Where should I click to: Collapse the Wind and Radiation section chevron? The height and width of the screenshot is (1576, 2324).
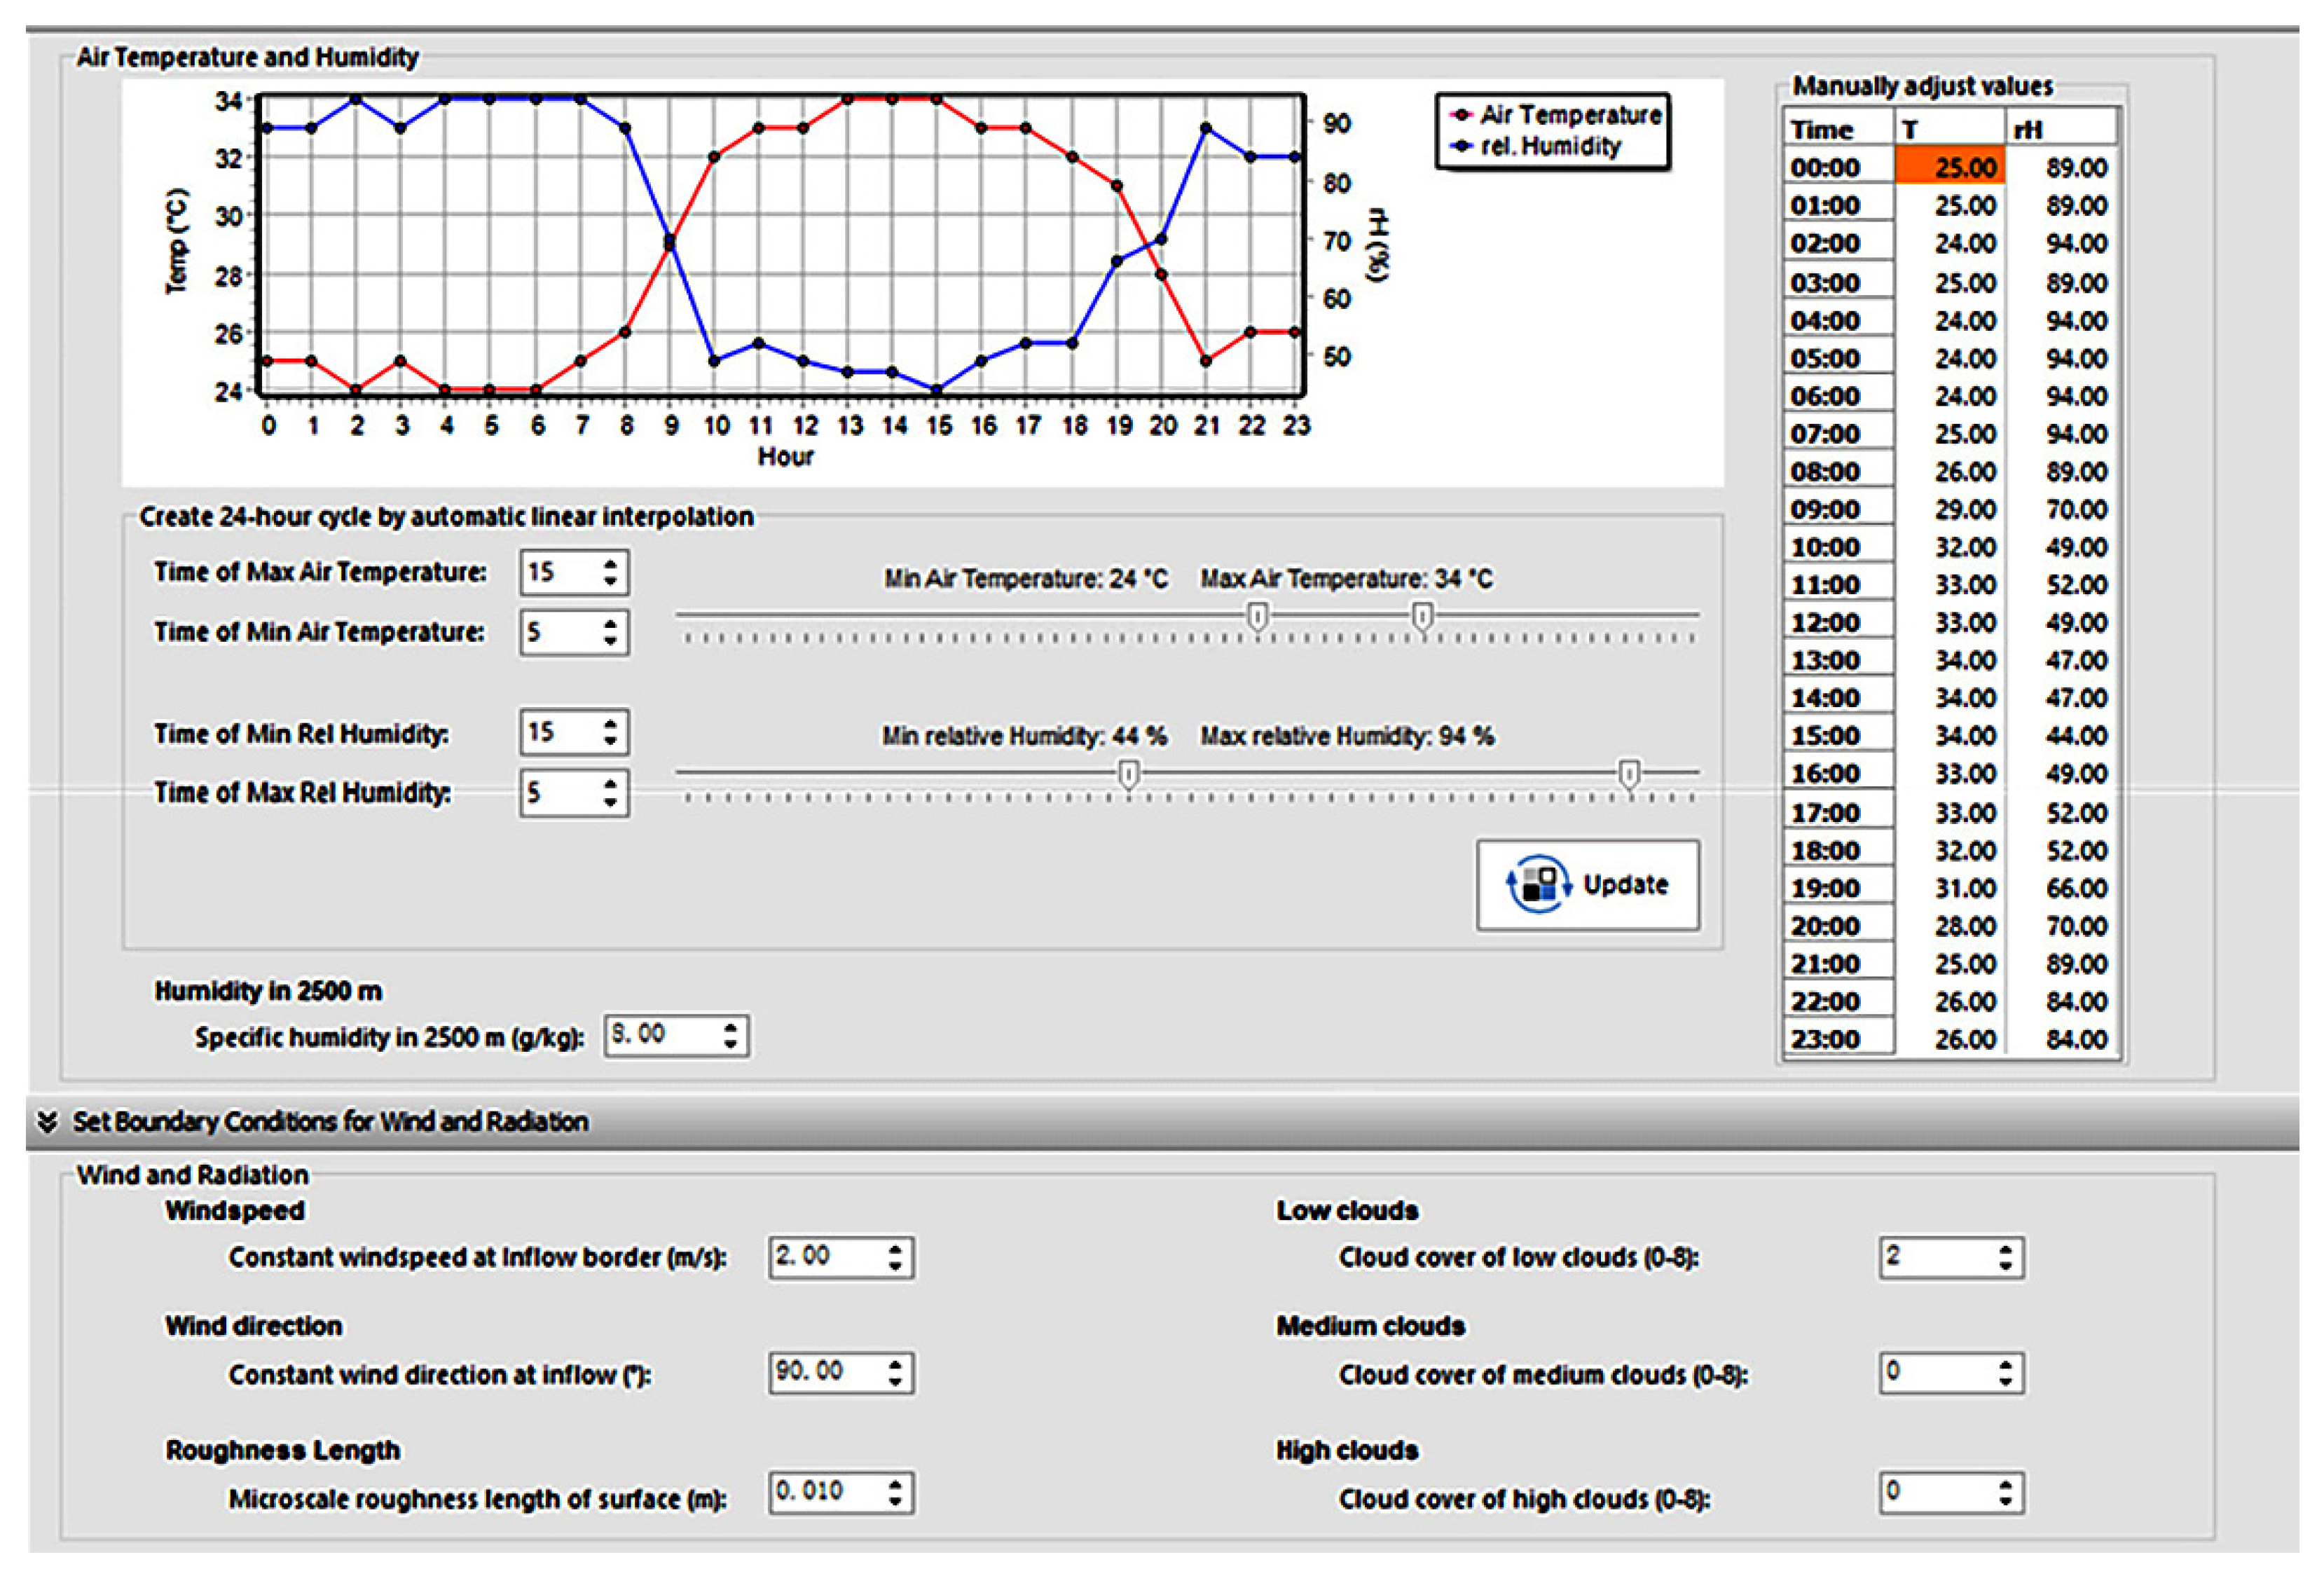47,1121
